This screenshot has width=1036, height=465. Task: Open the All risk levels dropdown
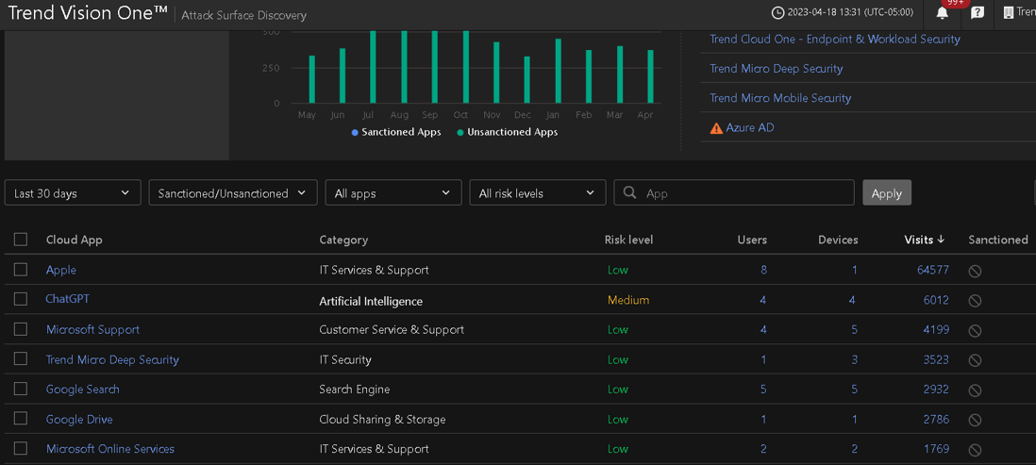pyautogui.click(x=537, y=193)
